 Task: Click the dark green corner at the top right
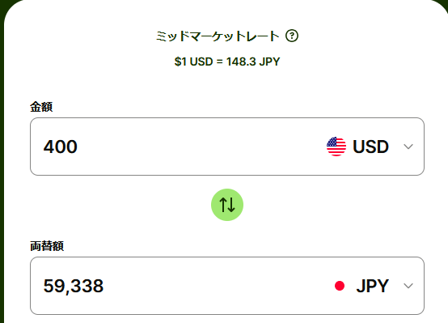coord(443,3)
